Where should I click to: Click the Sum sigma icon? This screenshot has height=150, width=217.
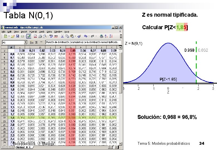[36, 42]
